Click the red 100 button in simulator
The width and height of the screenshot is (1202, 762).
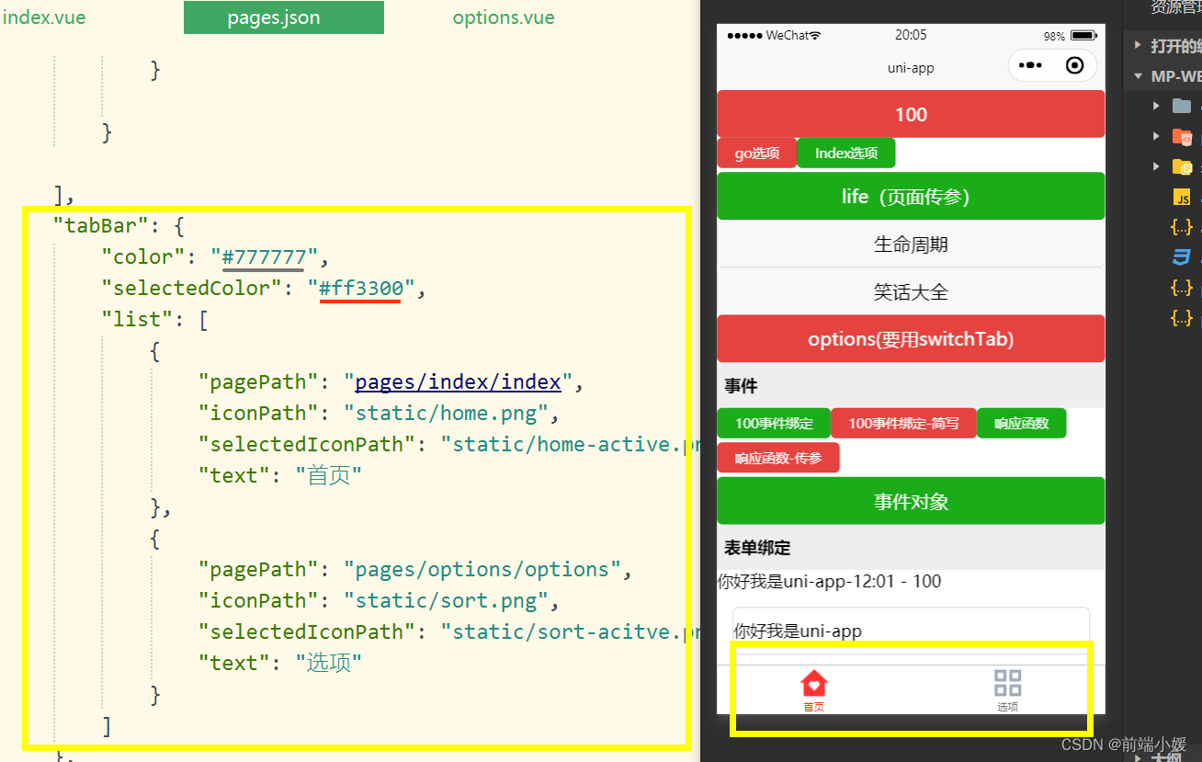[911, 114]
